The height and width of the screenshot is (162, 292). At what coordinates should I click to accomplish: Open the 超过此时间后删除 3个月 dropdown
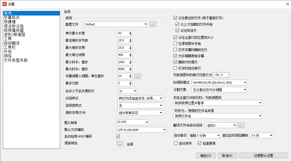click(261, 136)
